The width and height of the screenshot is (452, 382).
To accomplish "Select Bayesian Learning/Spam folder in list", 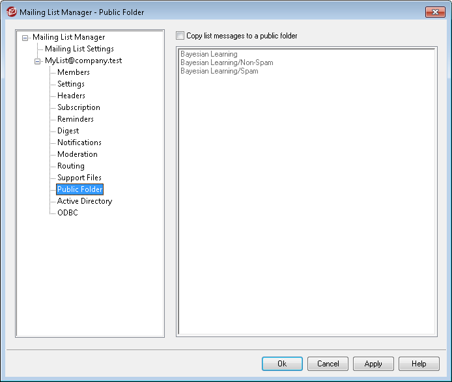I will pyautogui.click(x=219, y=71).
